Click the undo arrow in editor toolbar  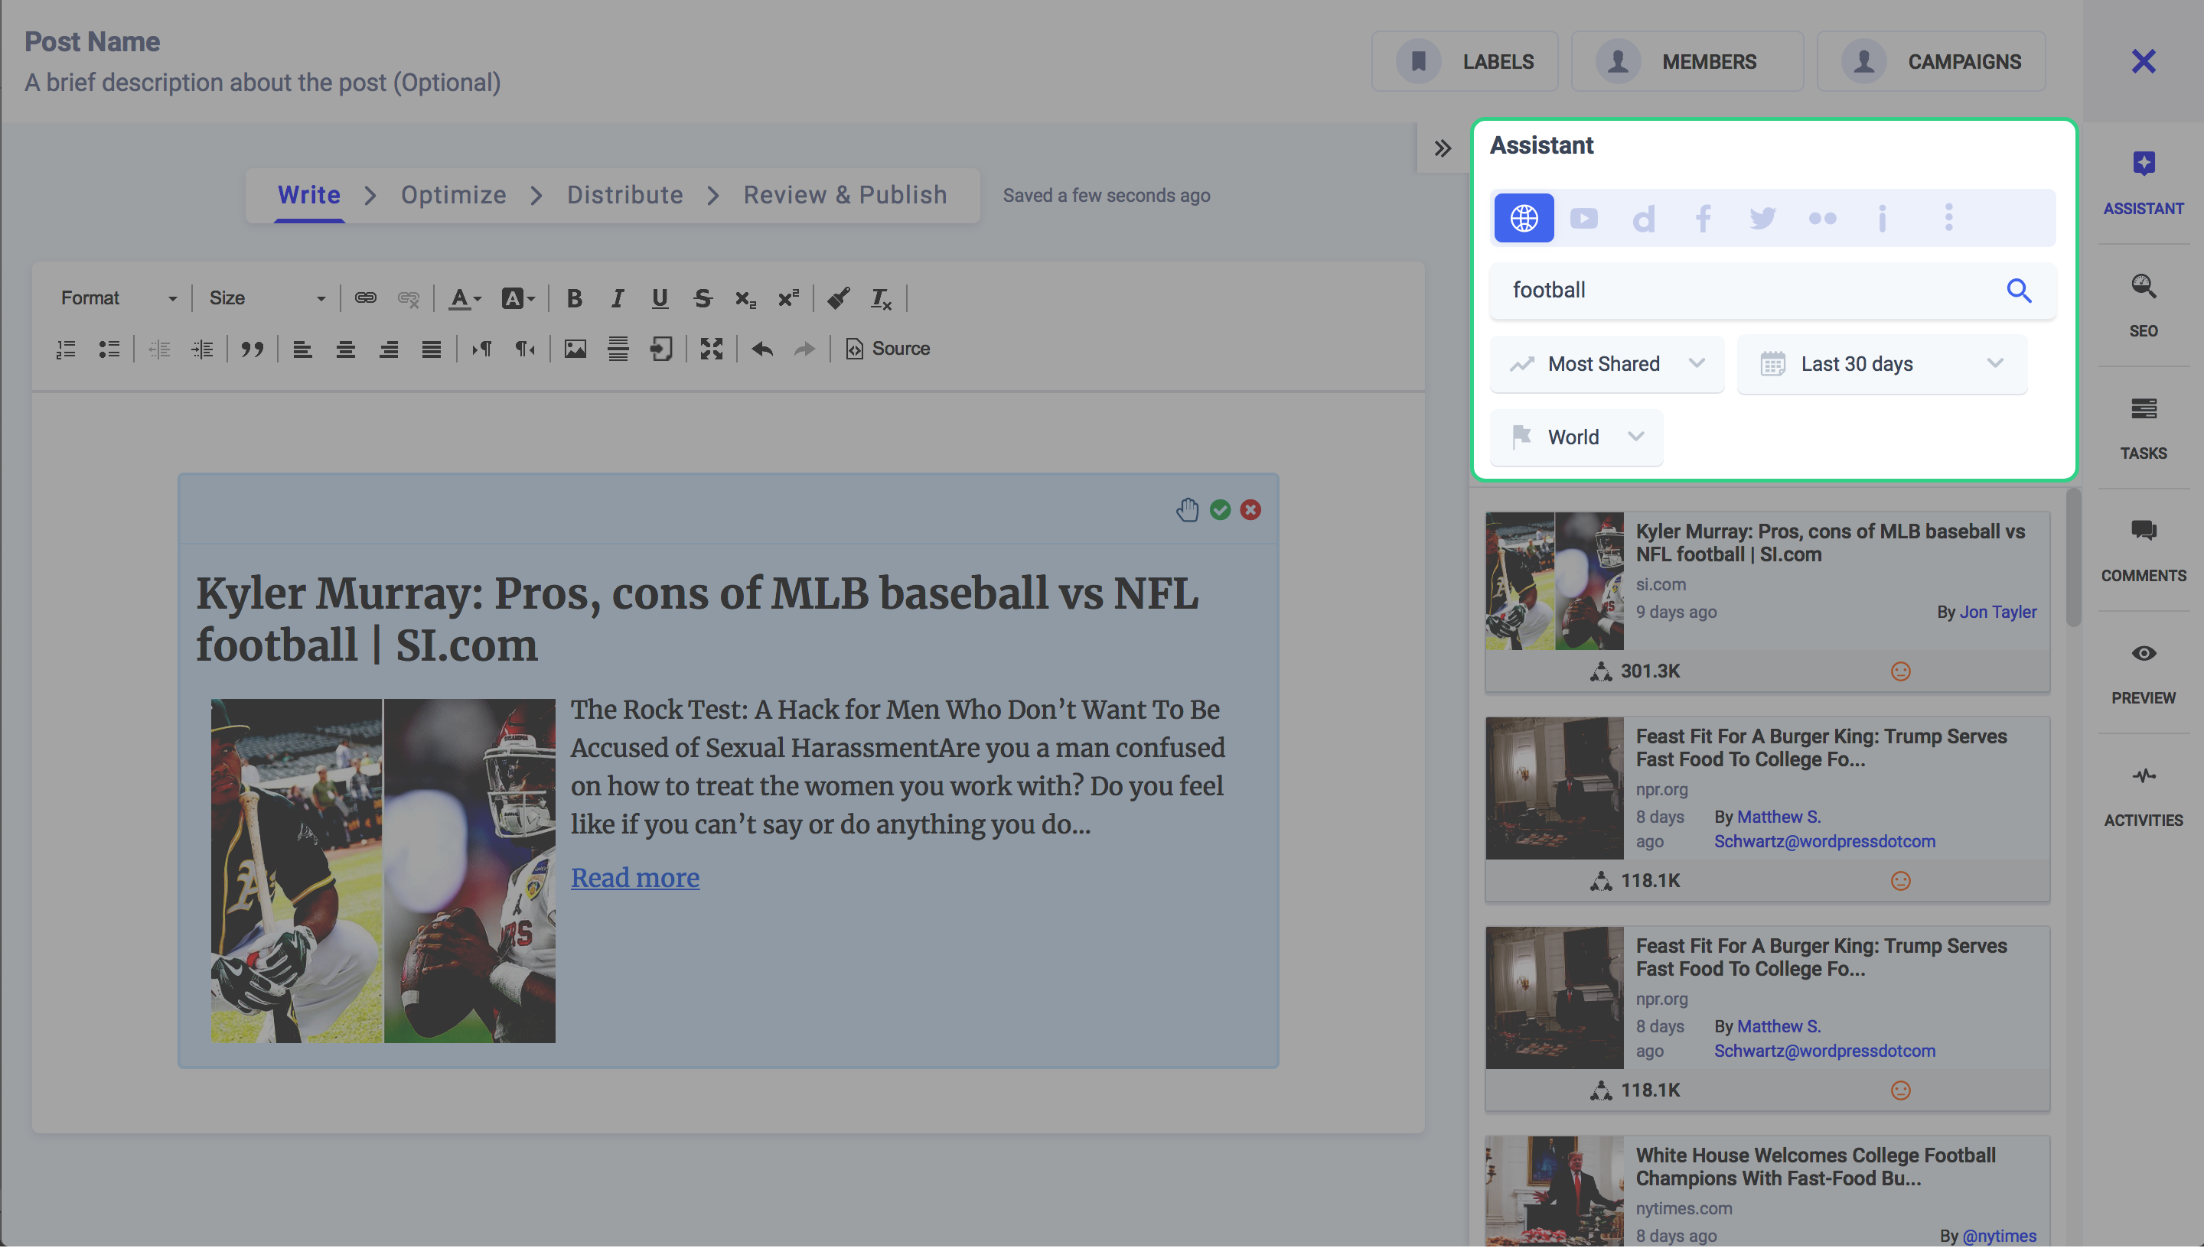tap(762, 349)
